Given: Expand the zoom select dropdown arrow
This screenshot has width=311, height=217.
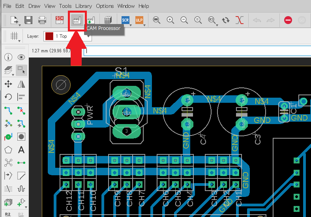Looking at the screenshot, I should point(217,25).
